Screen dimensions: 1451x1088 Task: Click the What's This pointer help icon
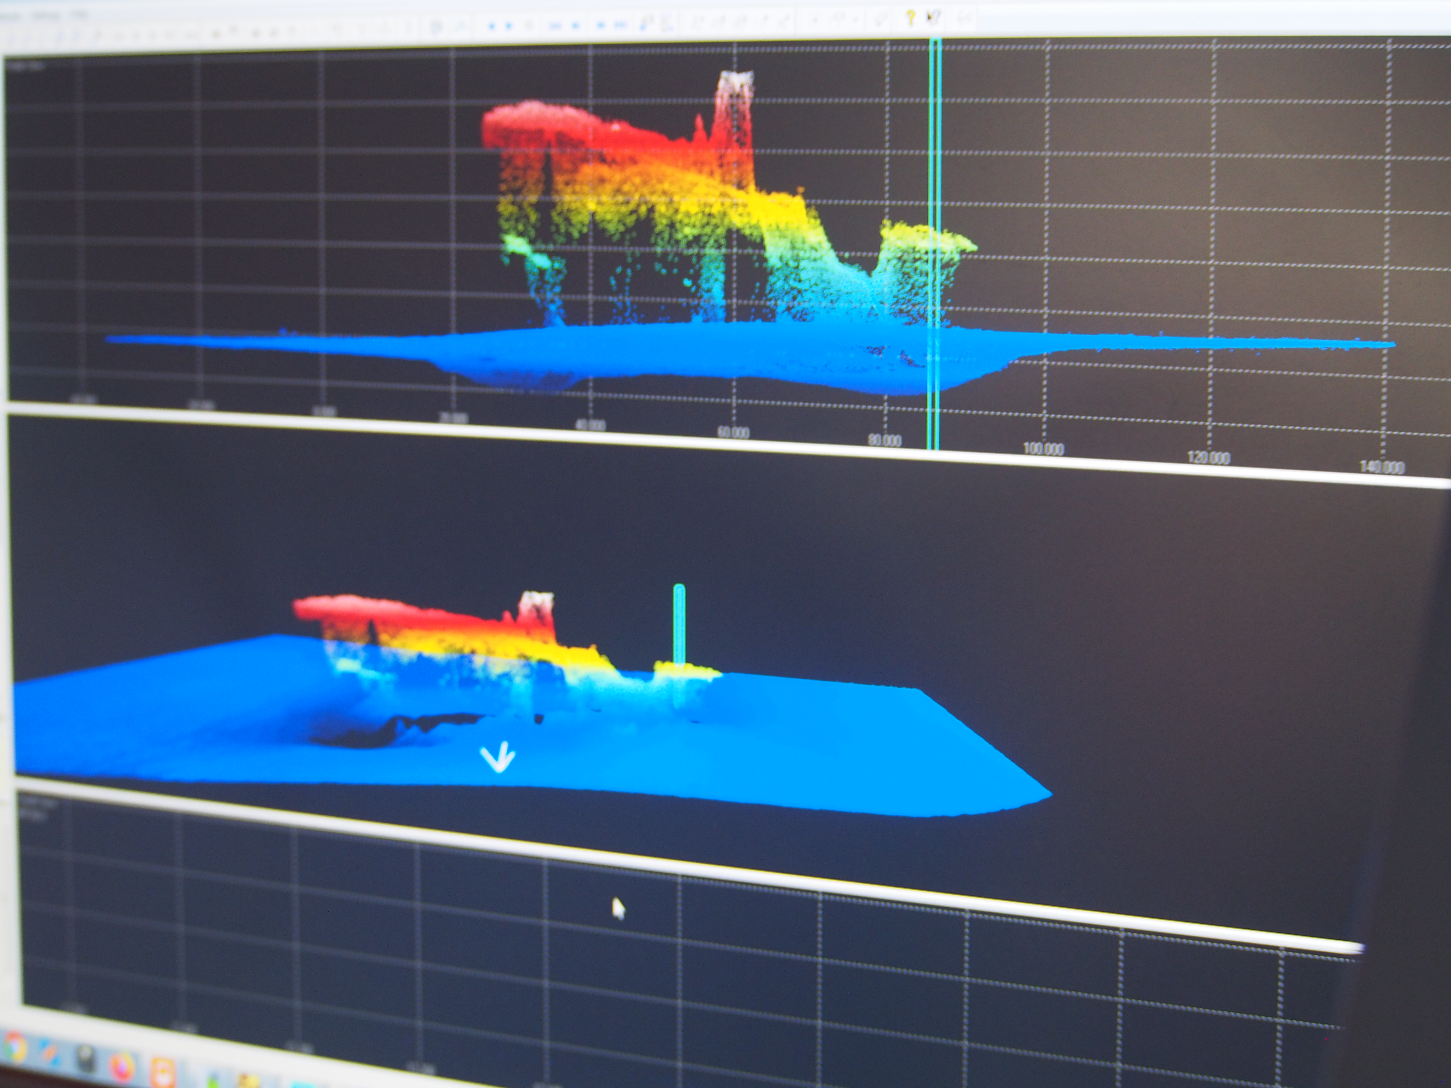[933, 17]
